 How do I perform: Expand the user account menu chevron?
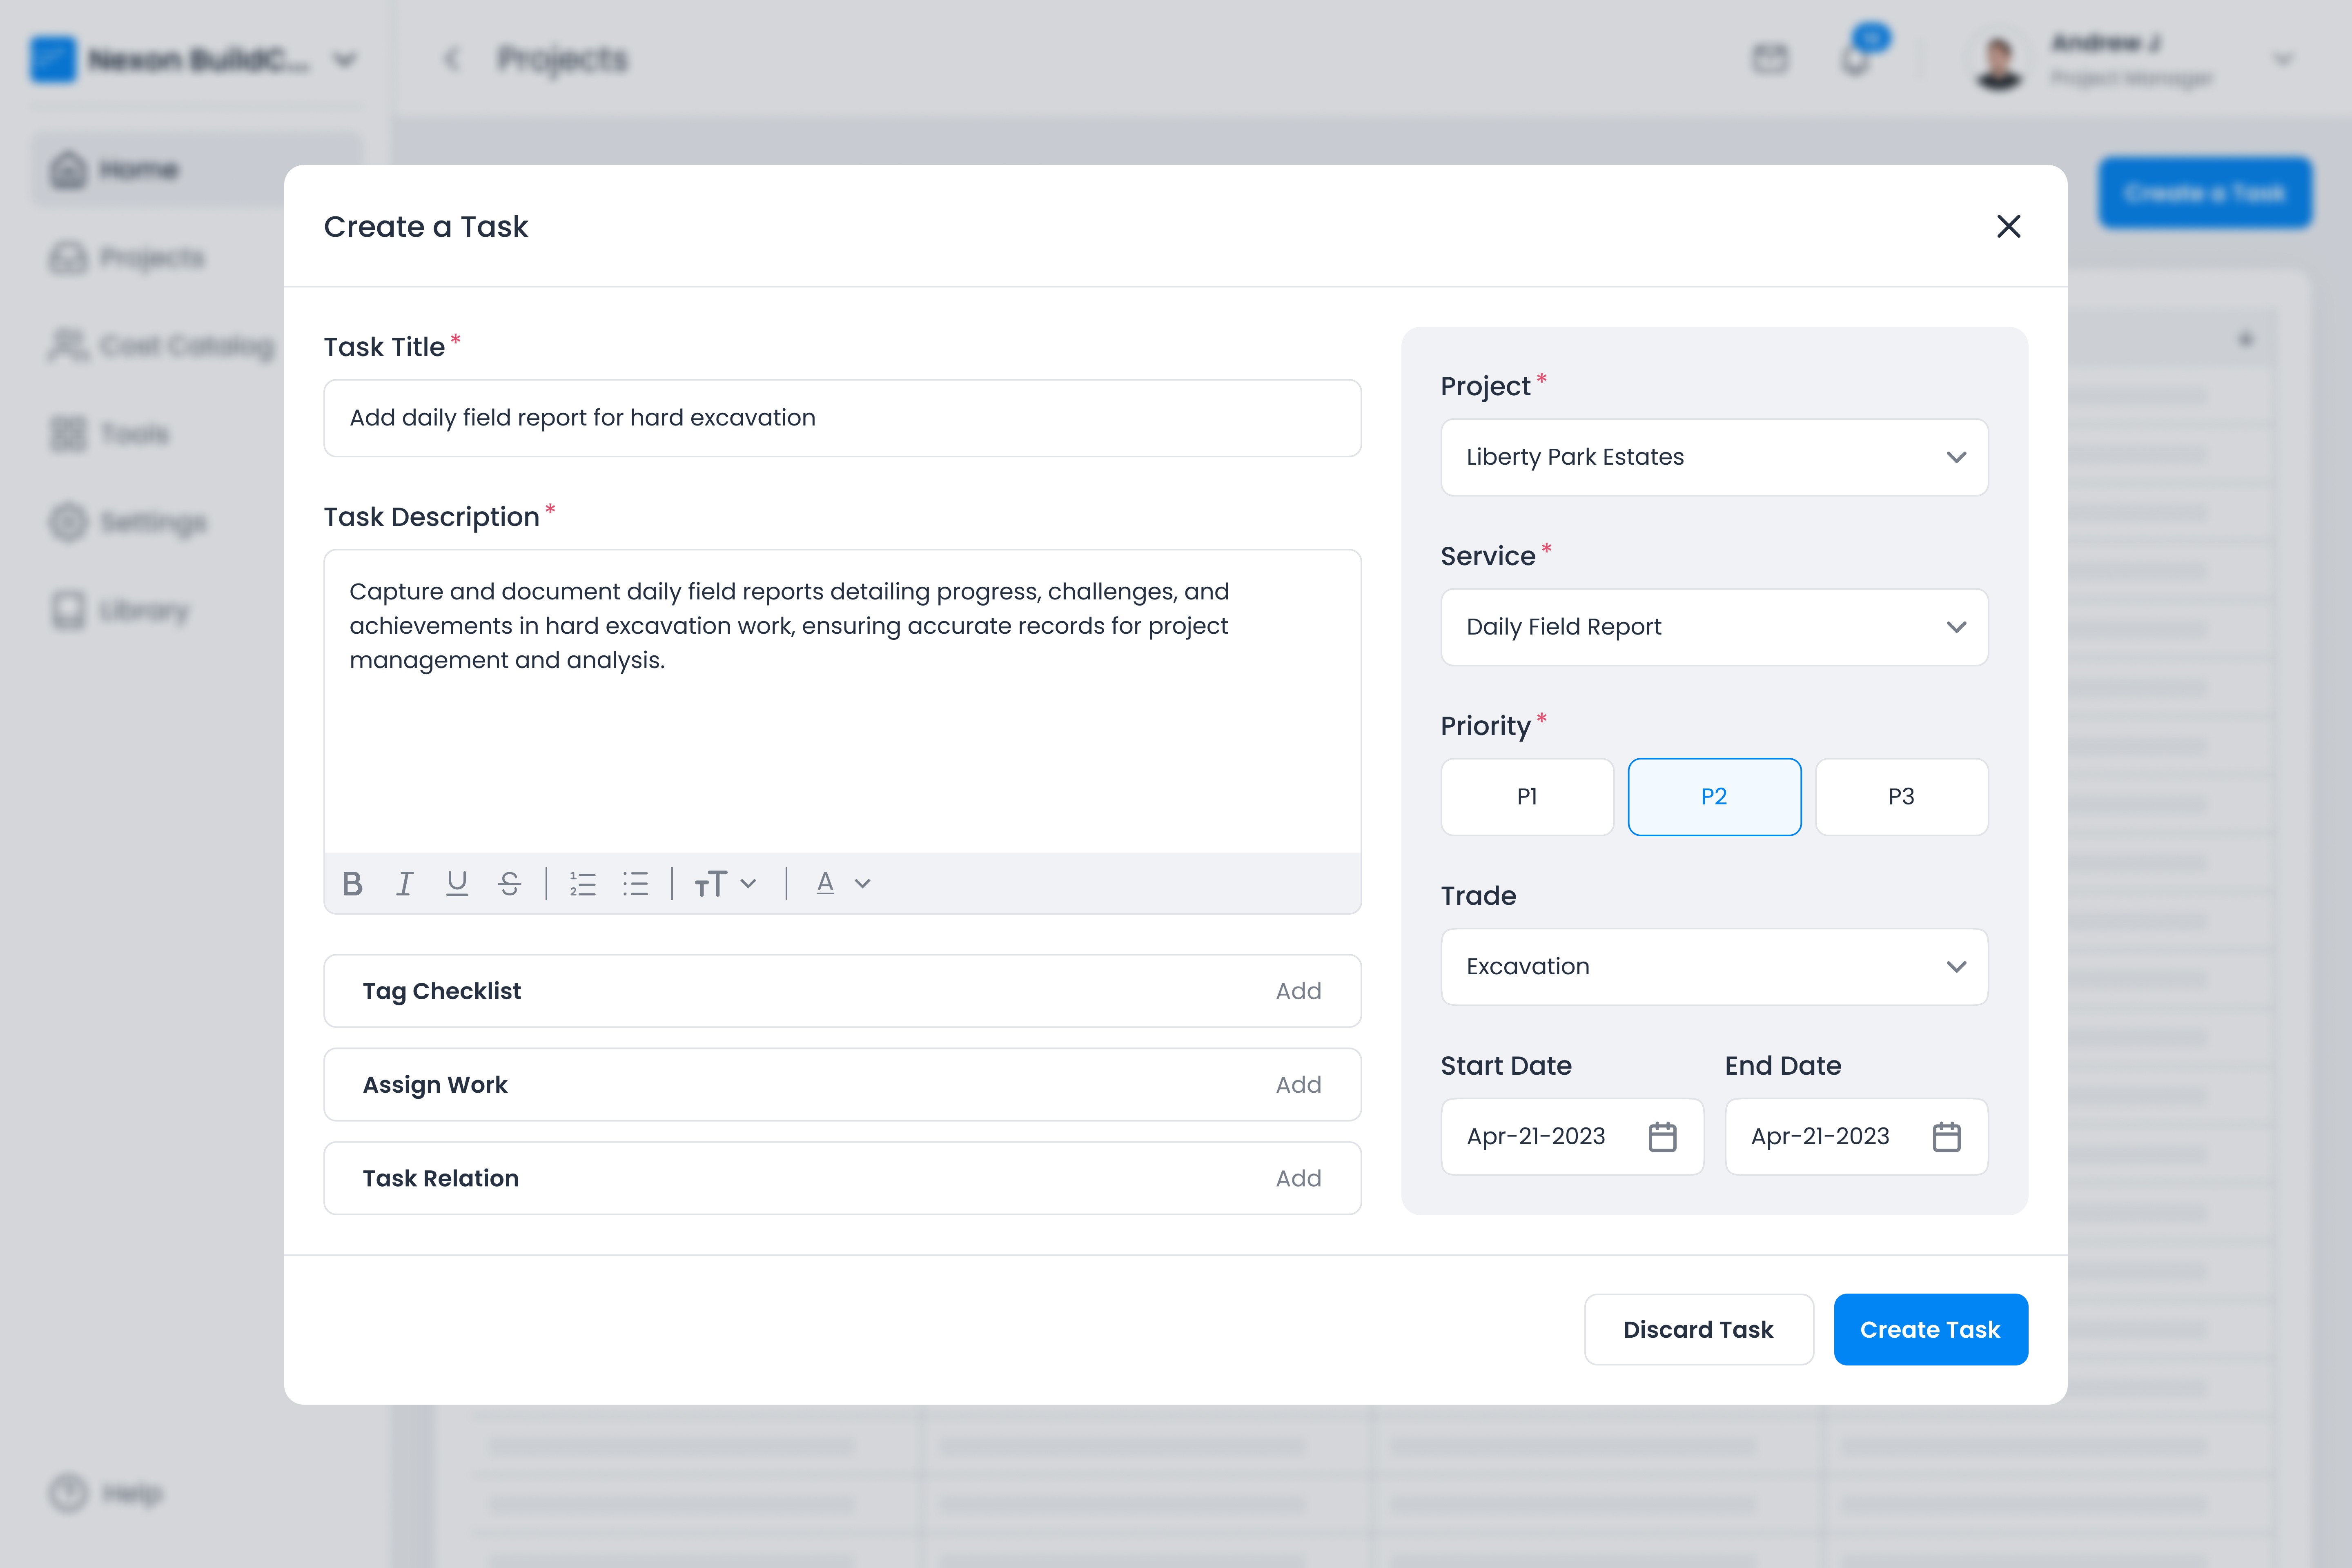[2283, 60]
